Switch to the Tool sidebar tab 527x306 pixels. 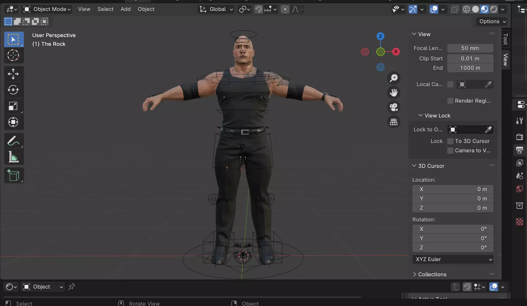(x=506, y=39)
